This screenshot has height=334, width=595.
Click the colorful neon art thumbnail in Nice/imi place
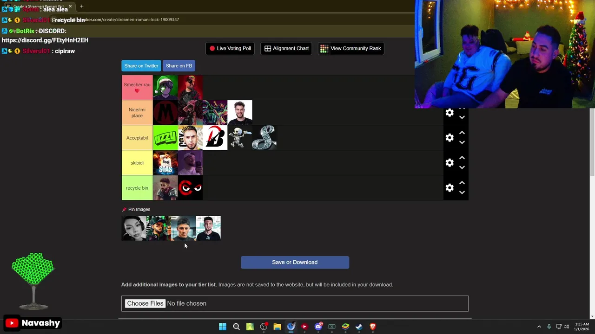[215, 113]
